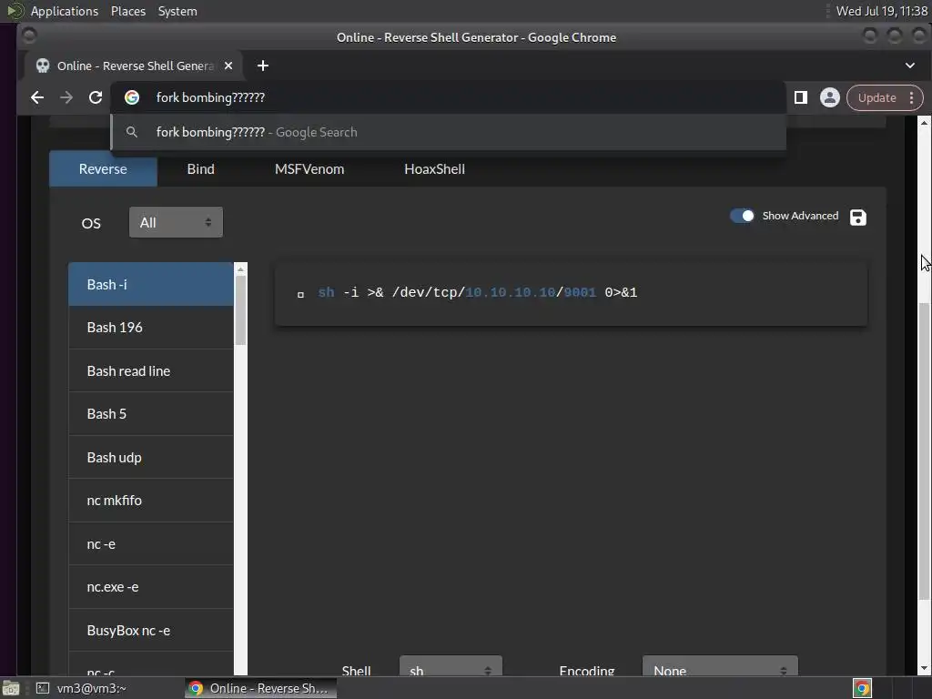
Task: Click the Chrome icon in system tray
Action: click(x=862, y=688)
